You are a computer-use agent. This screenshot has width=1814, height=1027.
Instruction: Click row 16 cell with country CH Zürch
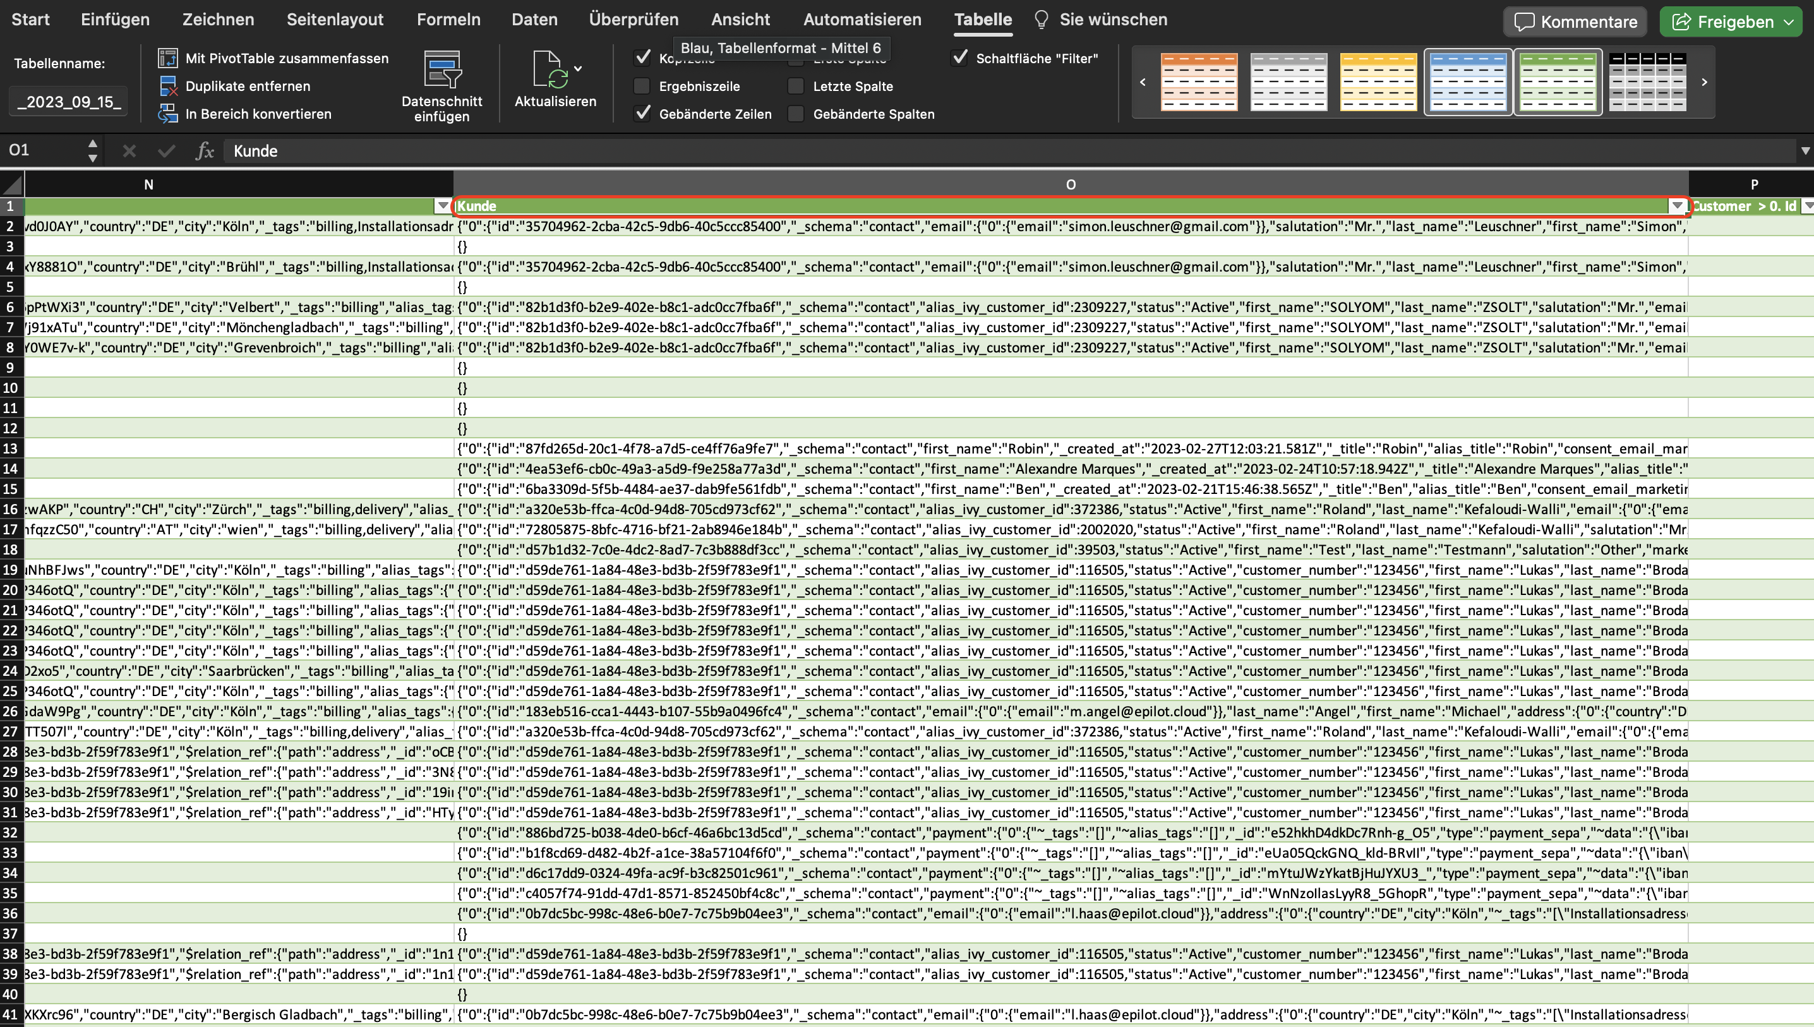click(x=238, y=509)
